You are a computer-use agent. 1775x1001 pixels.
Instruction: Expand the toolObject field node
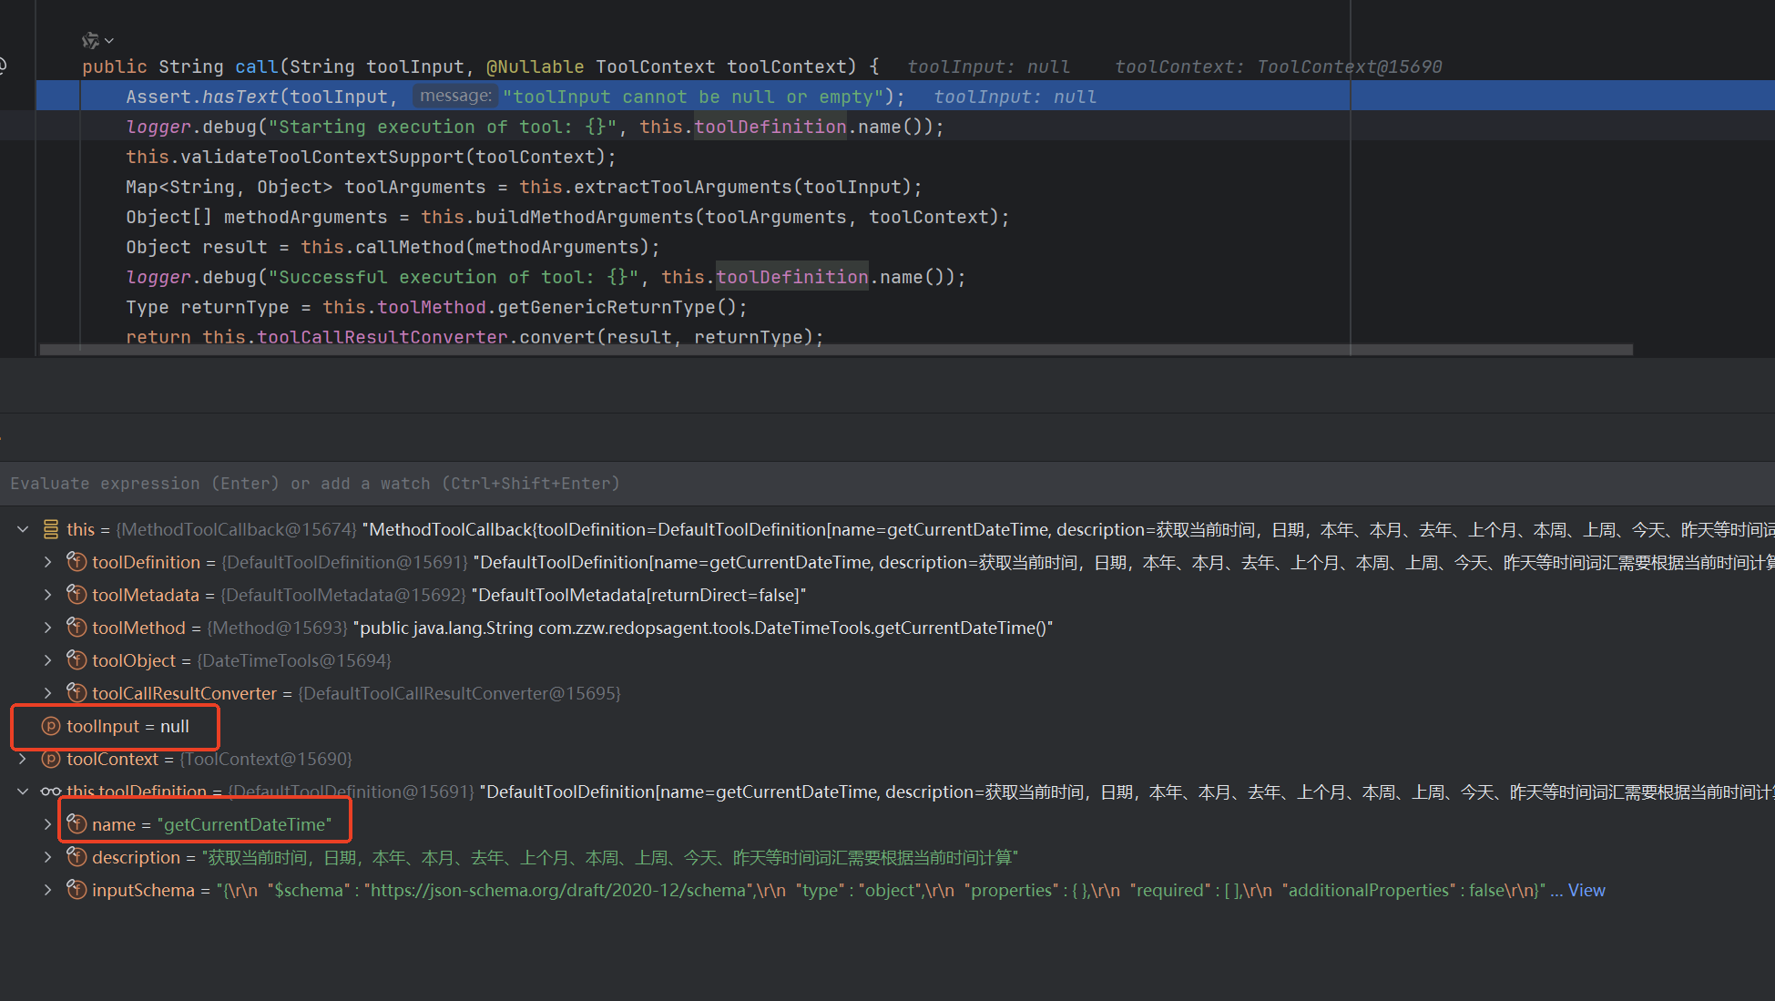click(47, 660)
